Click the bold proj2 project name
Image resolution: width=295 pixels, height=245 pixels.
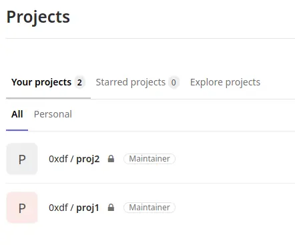tap(88, 160)
